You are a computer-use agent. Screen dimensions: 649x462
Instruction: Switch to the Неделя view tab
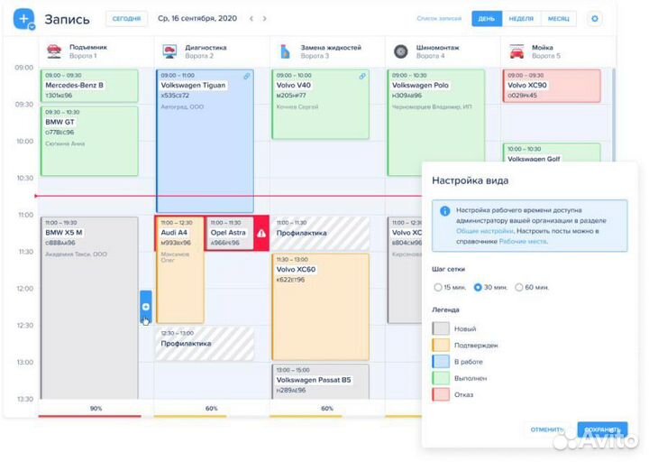pyautogui.click(x=520, y=18)
